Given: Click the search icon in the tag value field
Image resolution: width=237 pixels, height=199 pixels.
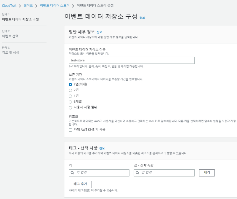Looking at the screenshot, I should coord(137,172).
